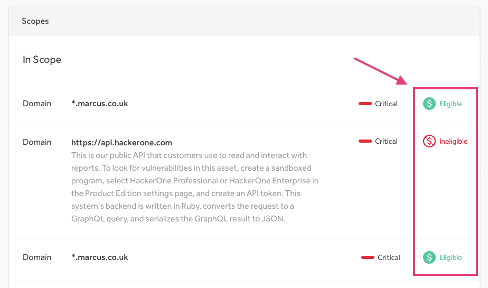Open the https://api.hackerone.com asset link
Viewport: 488px width, 288px height.
pyautogui.click(x=121, y=143)
